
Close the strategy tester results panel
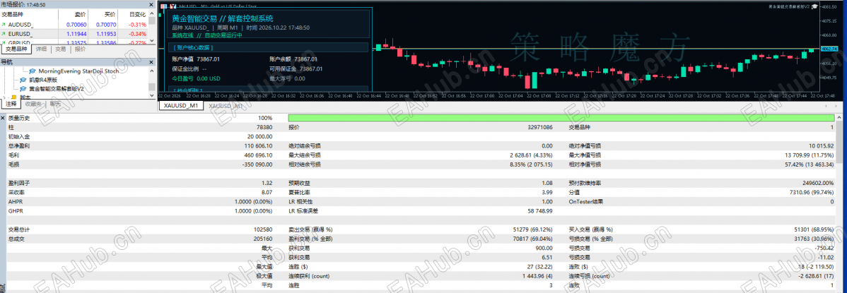pyautogui.click(x=4, y=118)
